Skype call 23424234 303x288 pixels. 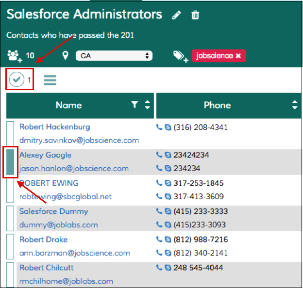tap(168, 155)
